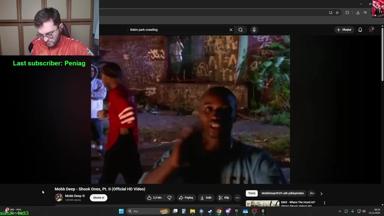
Task: Open the Windows Start menu
Action: click(x=121, y=211)
